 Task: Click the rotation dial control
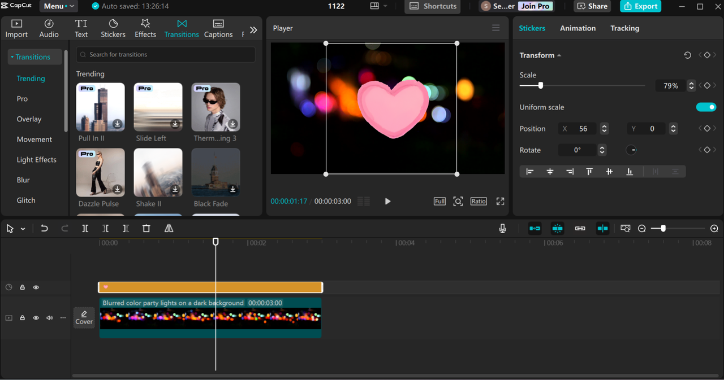(631, 150)
